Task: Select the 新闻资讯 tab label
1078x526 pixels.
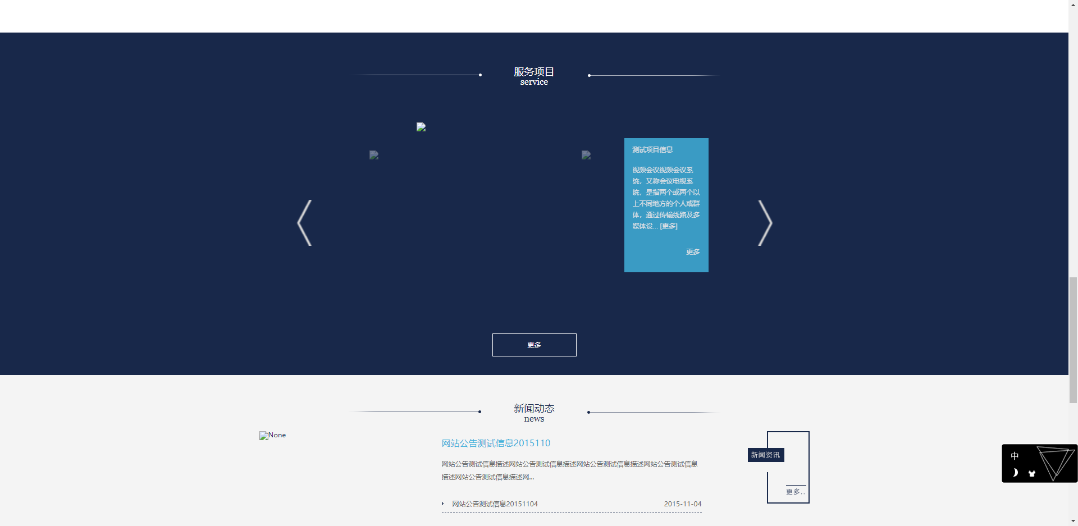Action: [x=765, y=455]
